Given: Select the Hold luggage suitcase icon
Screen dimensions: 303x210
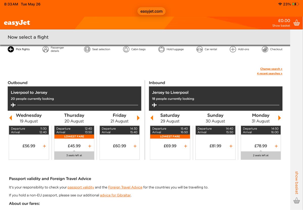Looking at the screenshot, I should (x=162, y=49).
